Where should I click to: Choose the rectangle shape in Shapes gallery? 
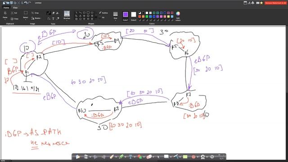pyautogui.click(x=84, y=13)
